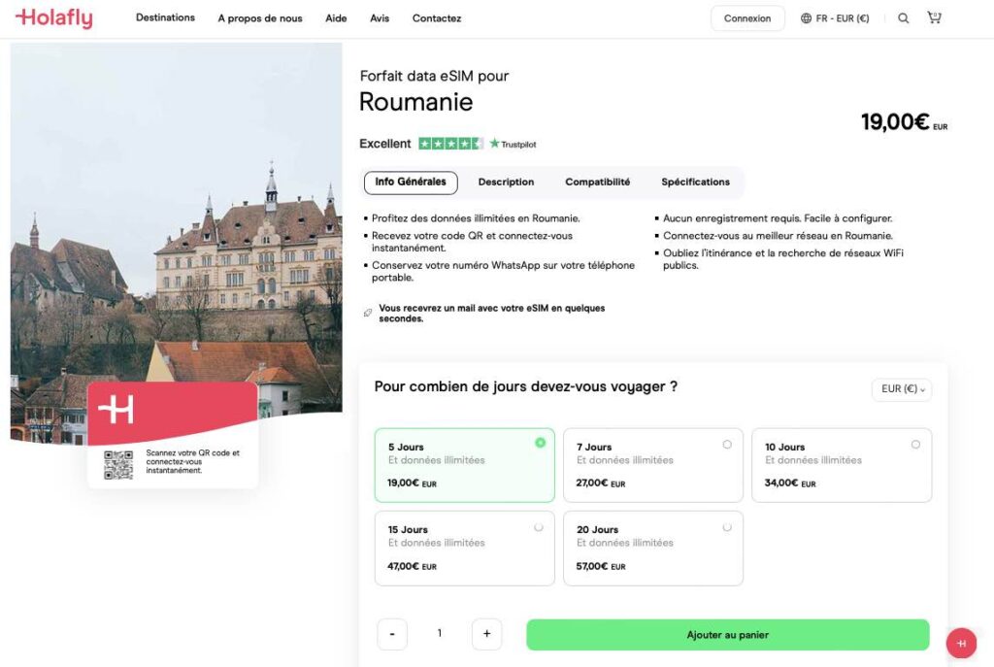994x667 pixels.
Task: Select the 7 Jours plan
Action: 652,464
